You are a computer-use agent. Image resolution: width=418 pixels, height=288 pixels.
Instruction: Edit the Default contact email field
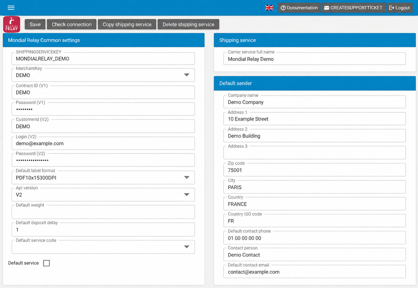pyautogui.click(x=315, y=272)
